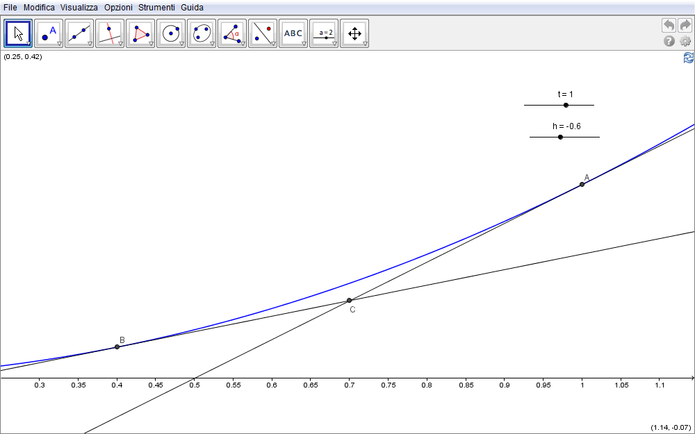695x434 pixels.
Task: Pick the Perpendicular Line tool
Action: coord(110,33)
